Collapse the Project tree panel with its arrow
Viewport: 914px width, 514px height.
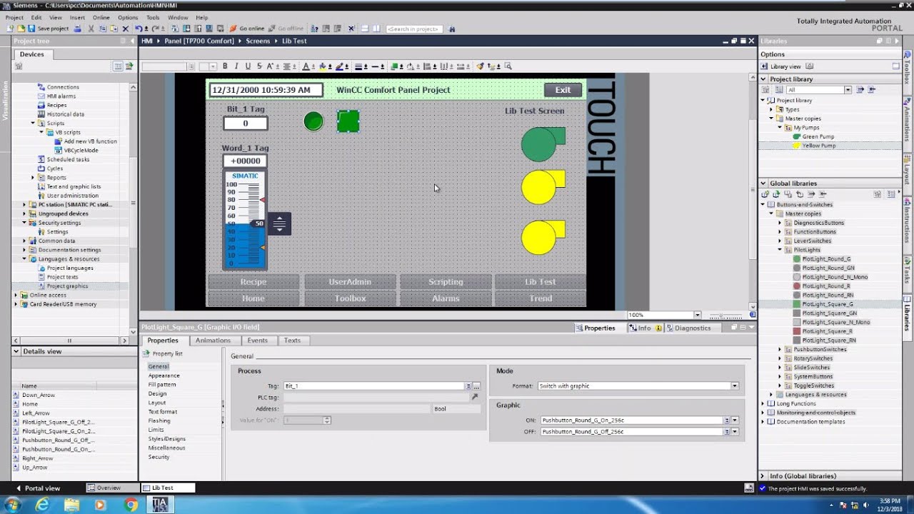(x=132, y=41)
